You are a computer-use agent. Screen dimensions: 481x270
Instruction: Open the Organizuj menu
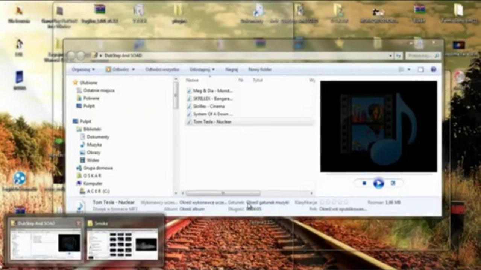click(x=83, y=69)
